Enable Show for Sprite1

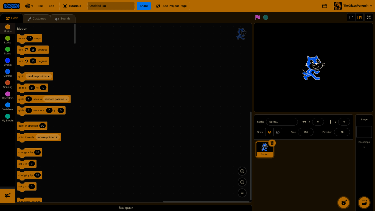click(x=270, y=132)
